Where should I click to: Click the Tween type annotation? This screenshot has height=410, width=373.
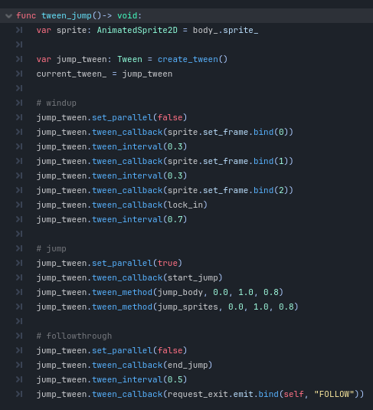[129, 59]
